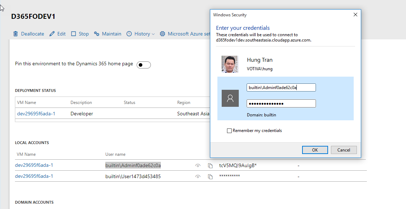This screenshot has width=406, height=209.
Task: Click the password field in the dialog
Action: coord(281,104)
